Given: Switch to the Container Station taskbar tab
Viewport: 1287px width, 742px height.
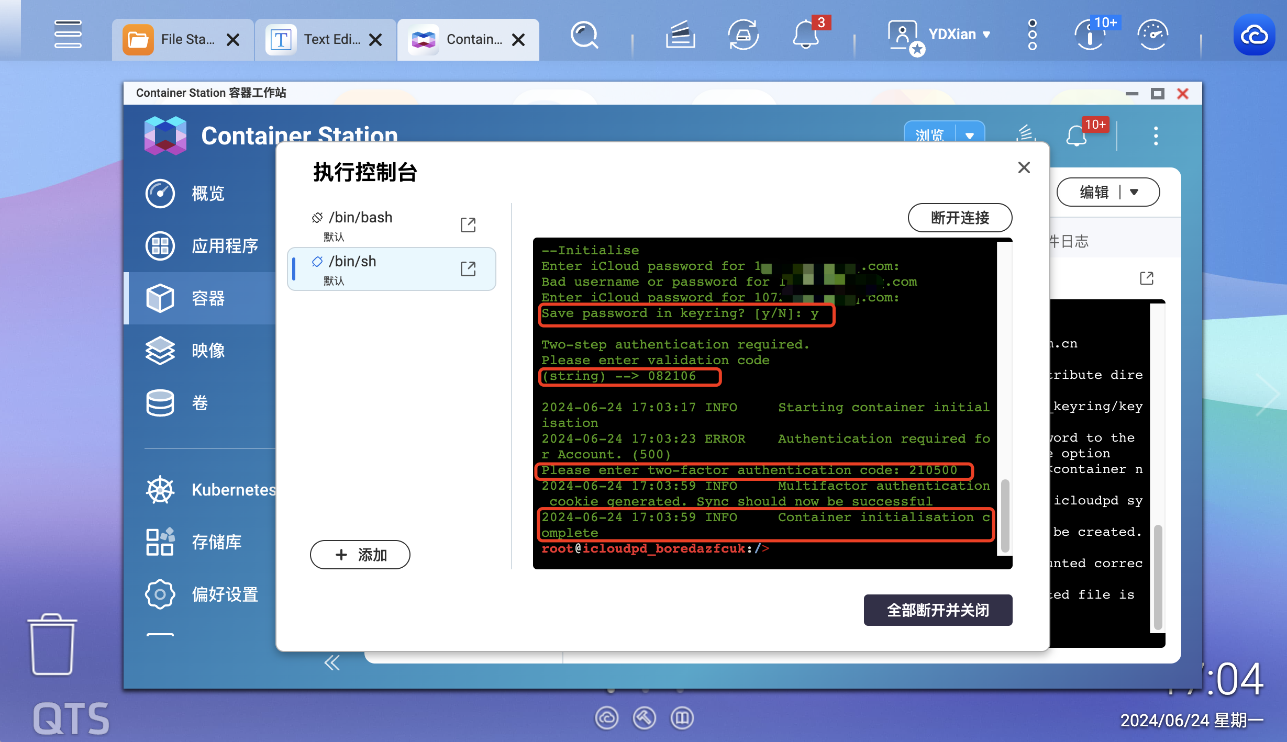Looking at the screenshot, I should click(468, 40).
